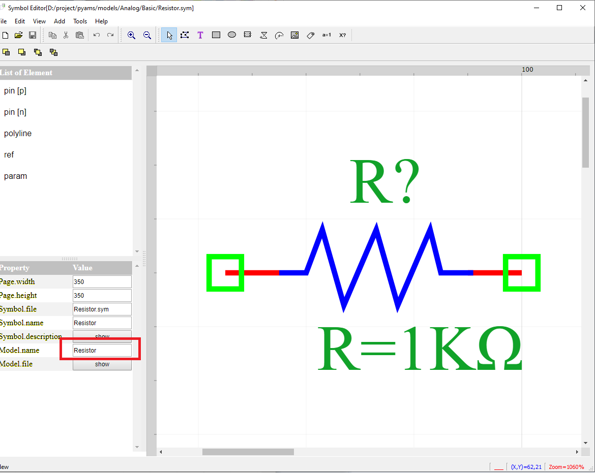Create a new symbol file
595x473 pixels.
click(5, 35)
